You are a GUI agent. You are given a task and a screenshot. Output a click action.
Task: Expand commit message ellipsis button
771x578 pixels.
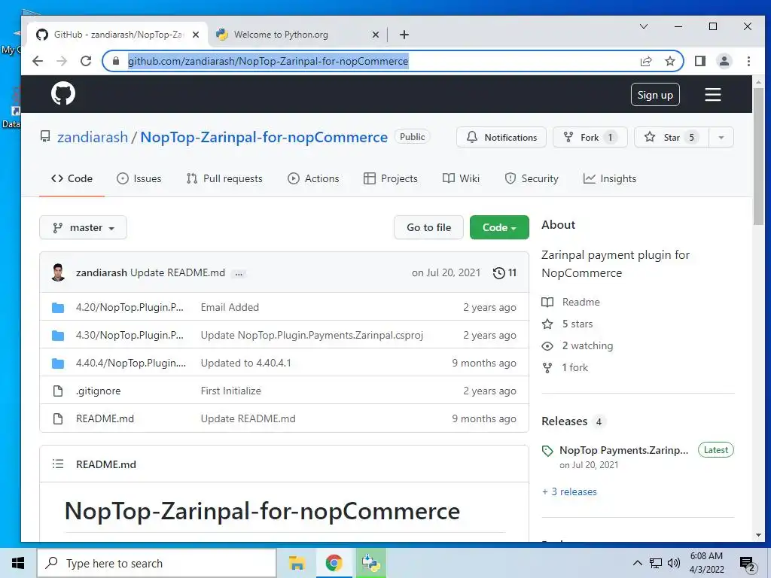pyautogui.click(x=239, y=273)
